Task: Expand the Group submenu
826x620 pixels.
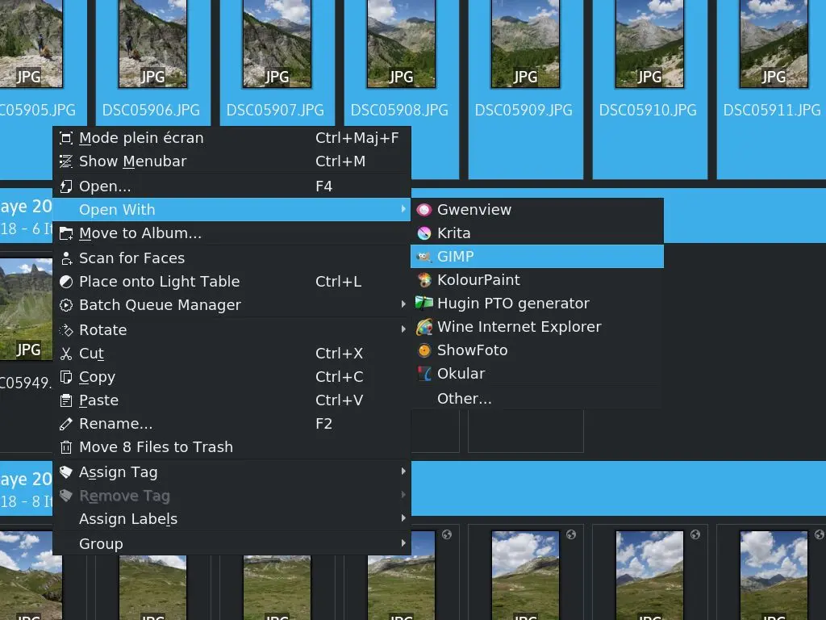Action: [x=100, y=543]
